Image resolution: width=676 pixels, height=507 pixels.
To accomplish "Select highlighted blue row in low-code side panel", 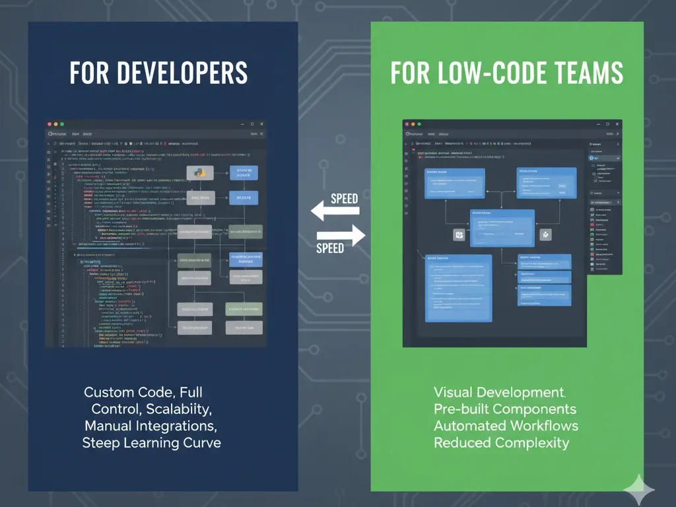I will [x=604, y=158].
